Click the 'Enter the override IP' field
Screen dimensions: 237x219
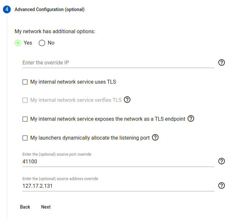(118, 62)
